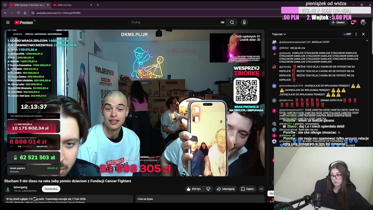Go back with browser back arrow
Screen dimensions: 373x210
point(5,13)
